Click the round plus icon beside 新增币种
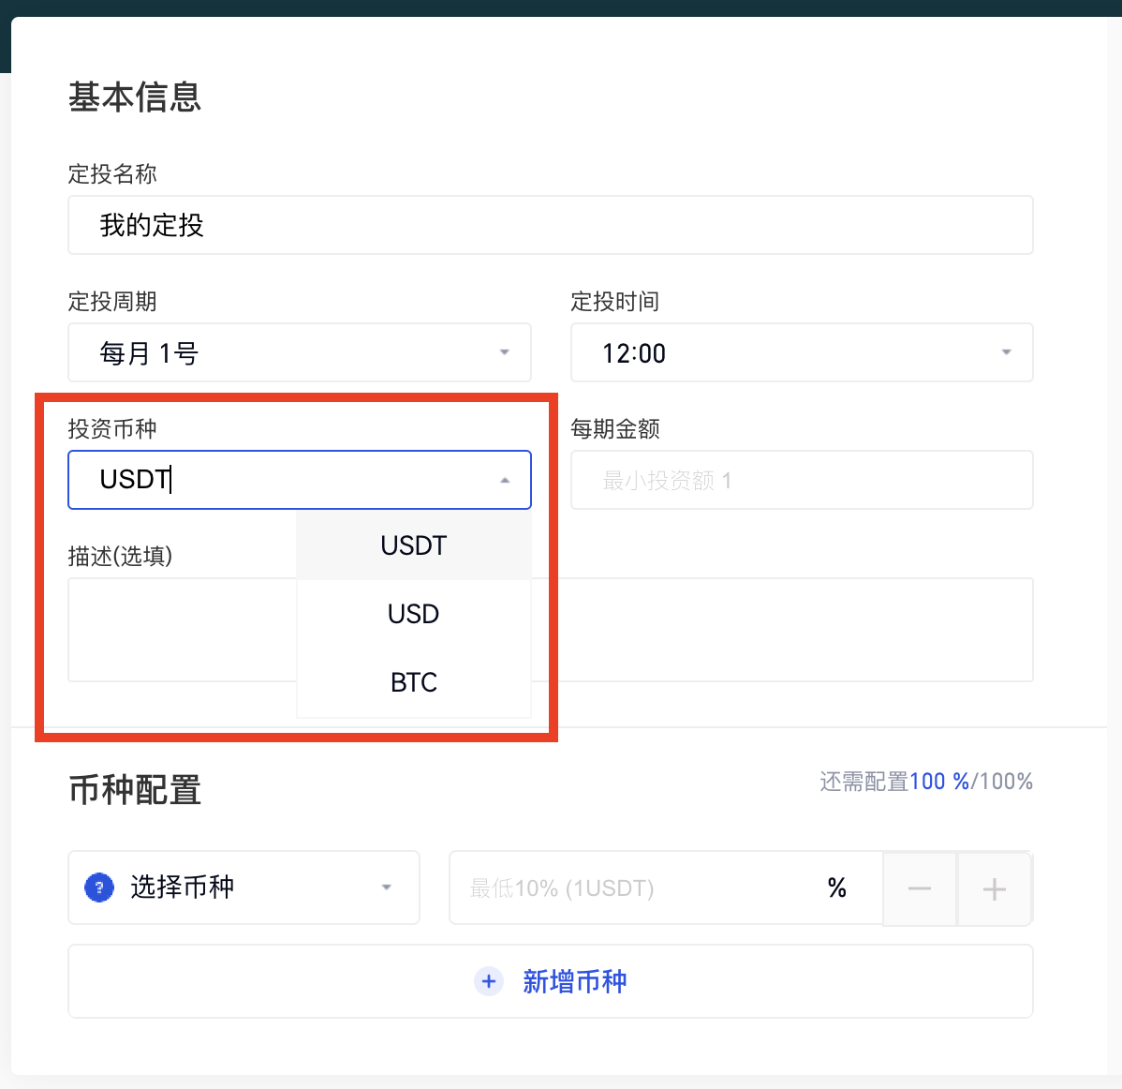 point(488,981)
